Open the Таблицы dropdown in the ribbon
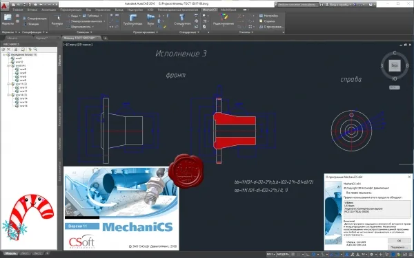The image size is (414, 258). tap(92, 16)
